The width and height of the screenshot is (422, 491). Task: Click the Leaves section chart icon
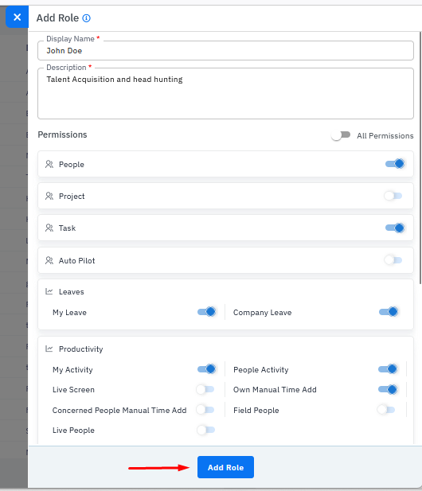(x=49, y=291)
